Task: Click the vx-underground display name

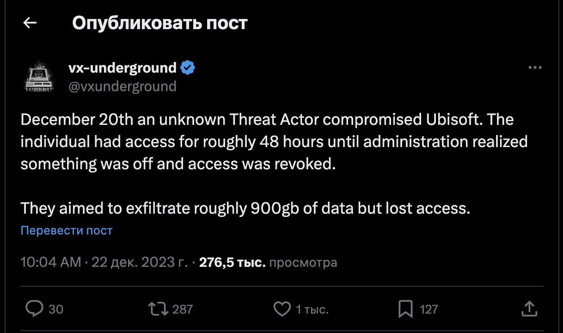Action: [x=122, y=68]
